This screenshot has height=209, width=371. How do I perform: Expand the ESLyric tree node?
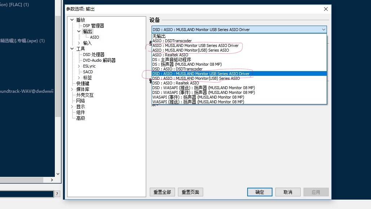tap(79, 66)
